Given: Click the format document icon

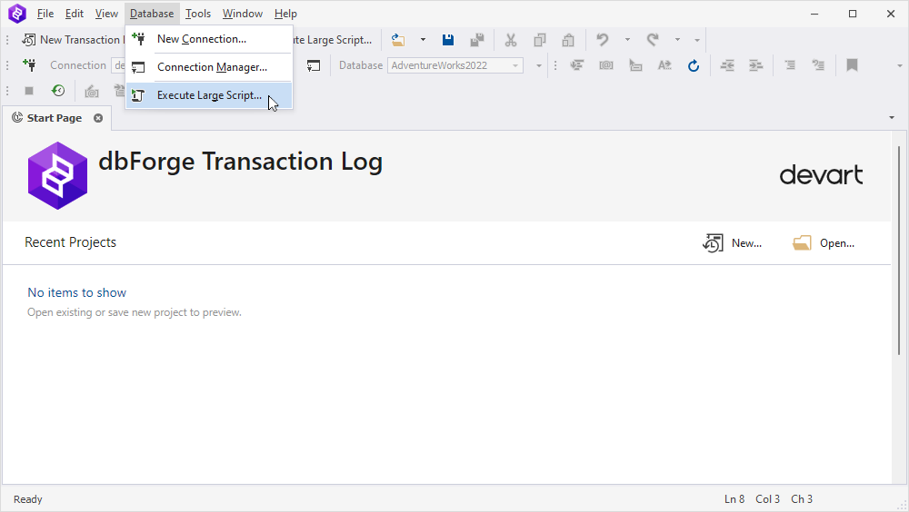Looking at the screenshot, I should tap(577, 65).
